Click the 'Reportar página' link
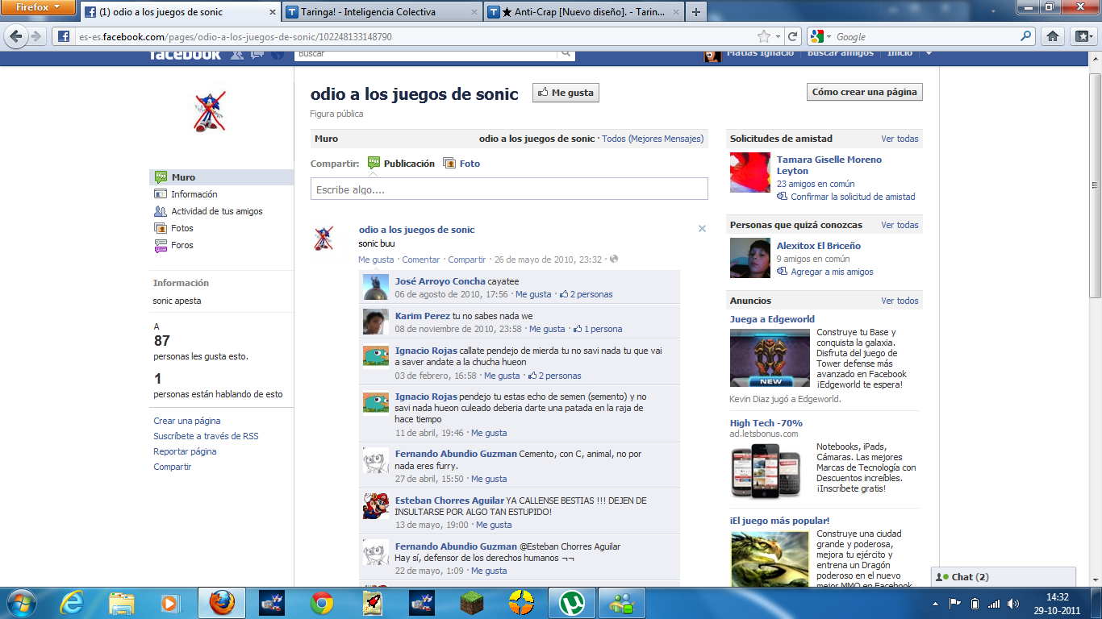The height and width of the screenshot is (619, 1102). [185, 451]
